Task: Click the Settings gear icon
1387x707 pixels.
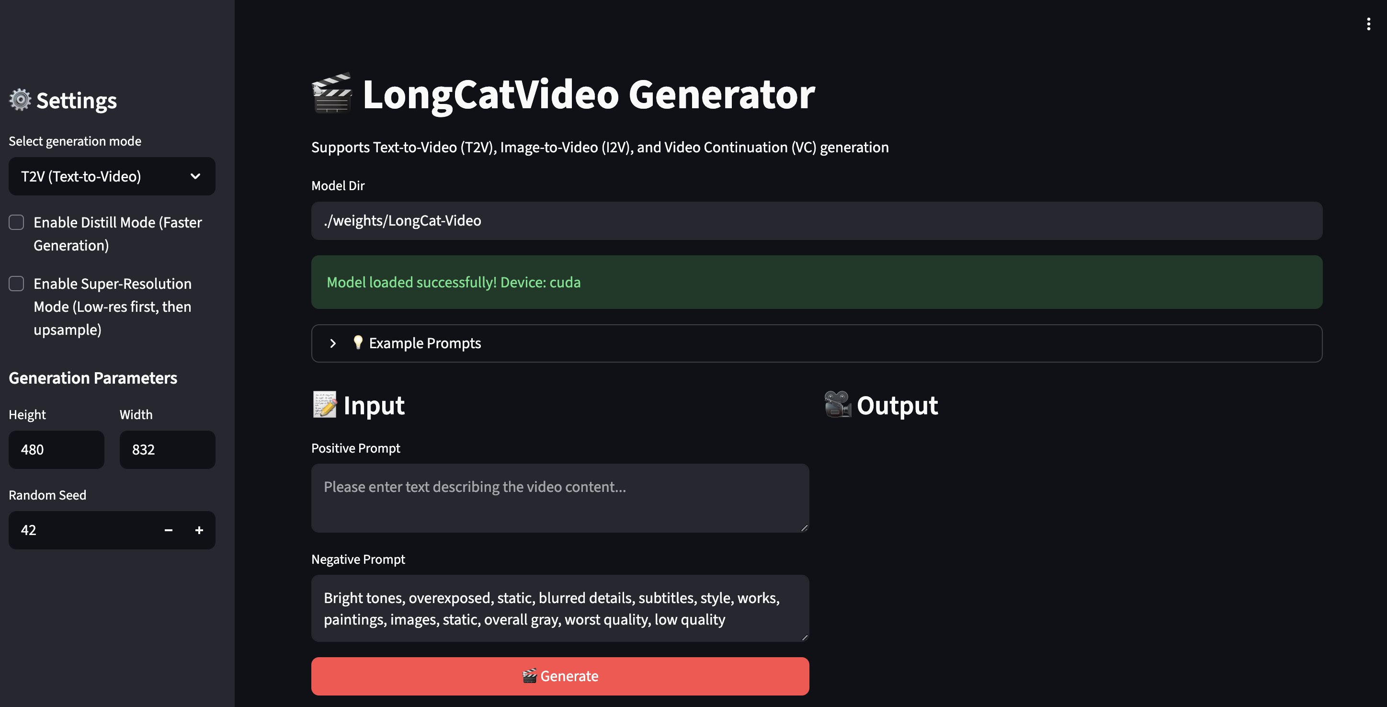Action: tap(20, 100)
